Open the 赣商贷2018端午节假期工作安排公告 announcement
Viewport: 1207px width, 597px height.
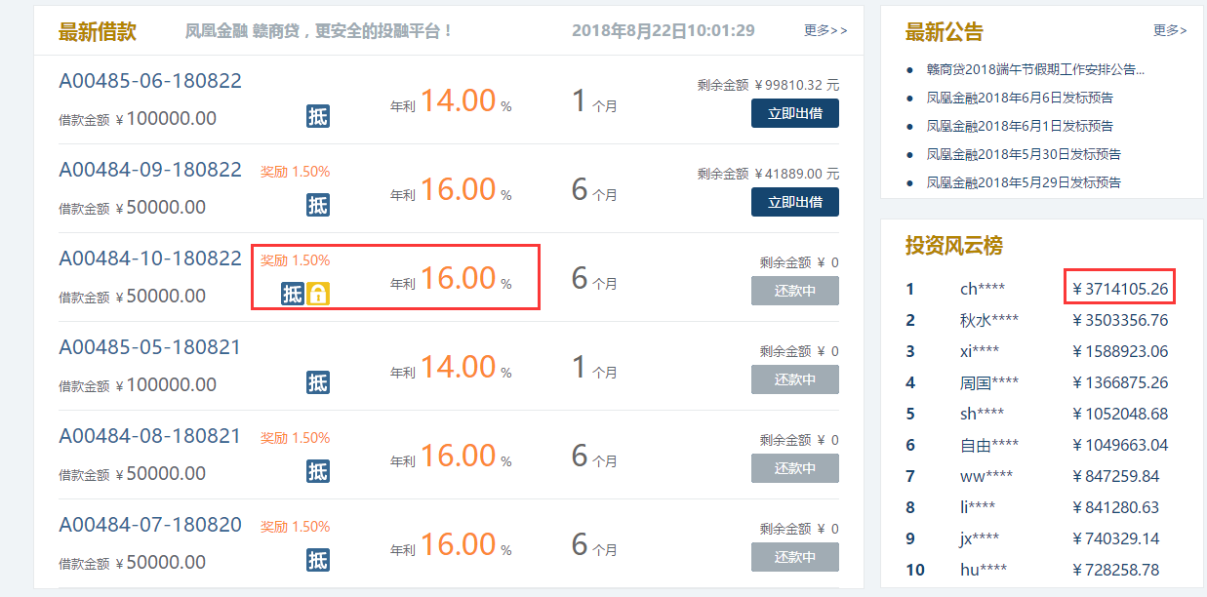1035,70
